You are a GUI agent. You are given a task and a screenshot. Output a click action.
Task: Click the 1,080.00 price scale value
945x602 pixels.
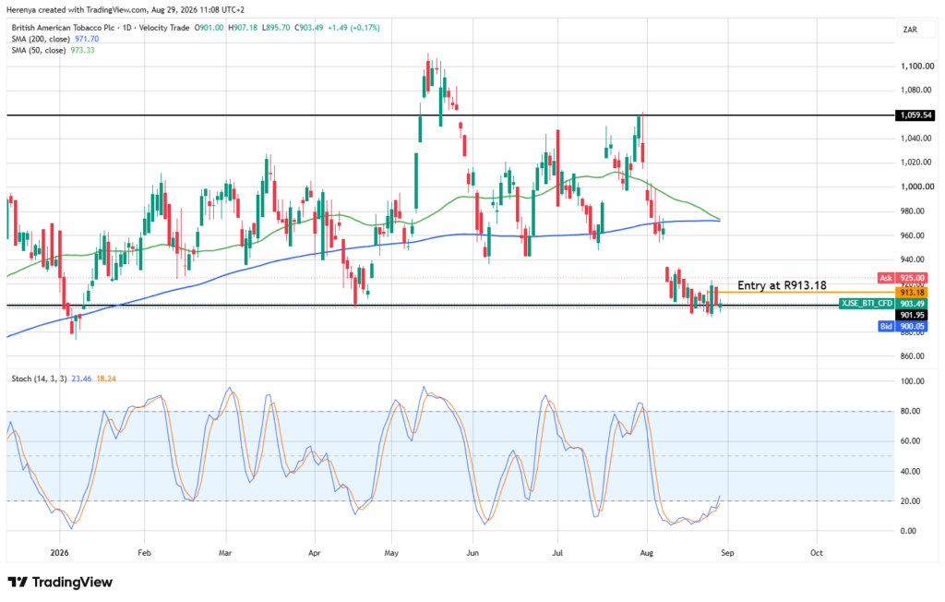[917, 90]
